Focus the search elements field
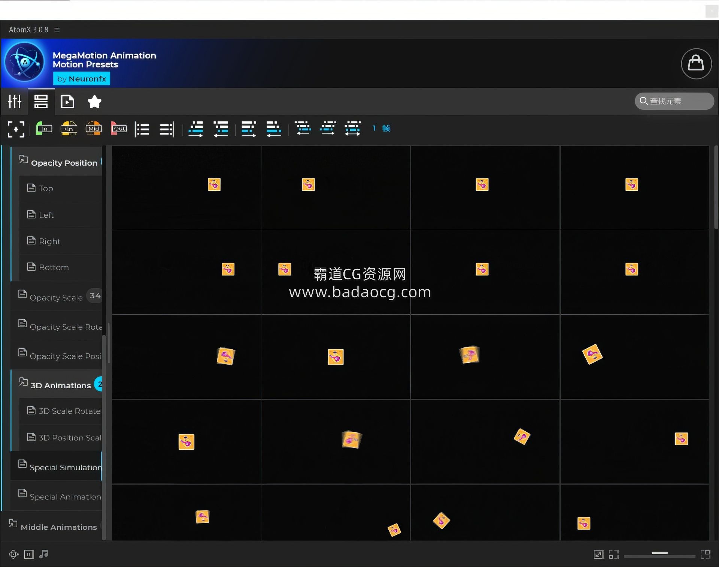 674,101
